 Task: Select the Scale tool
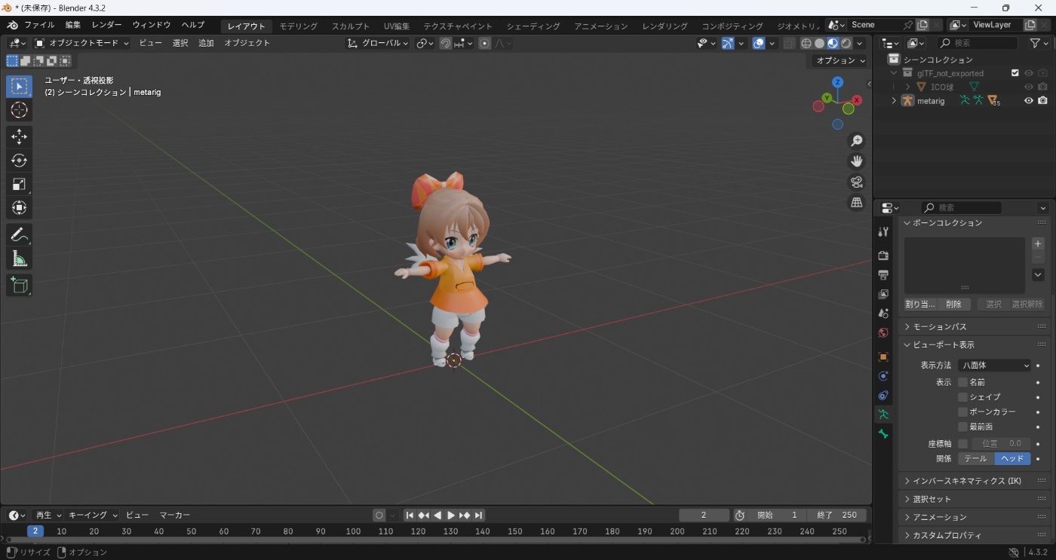pyautogui.click(x=20, y=184)
